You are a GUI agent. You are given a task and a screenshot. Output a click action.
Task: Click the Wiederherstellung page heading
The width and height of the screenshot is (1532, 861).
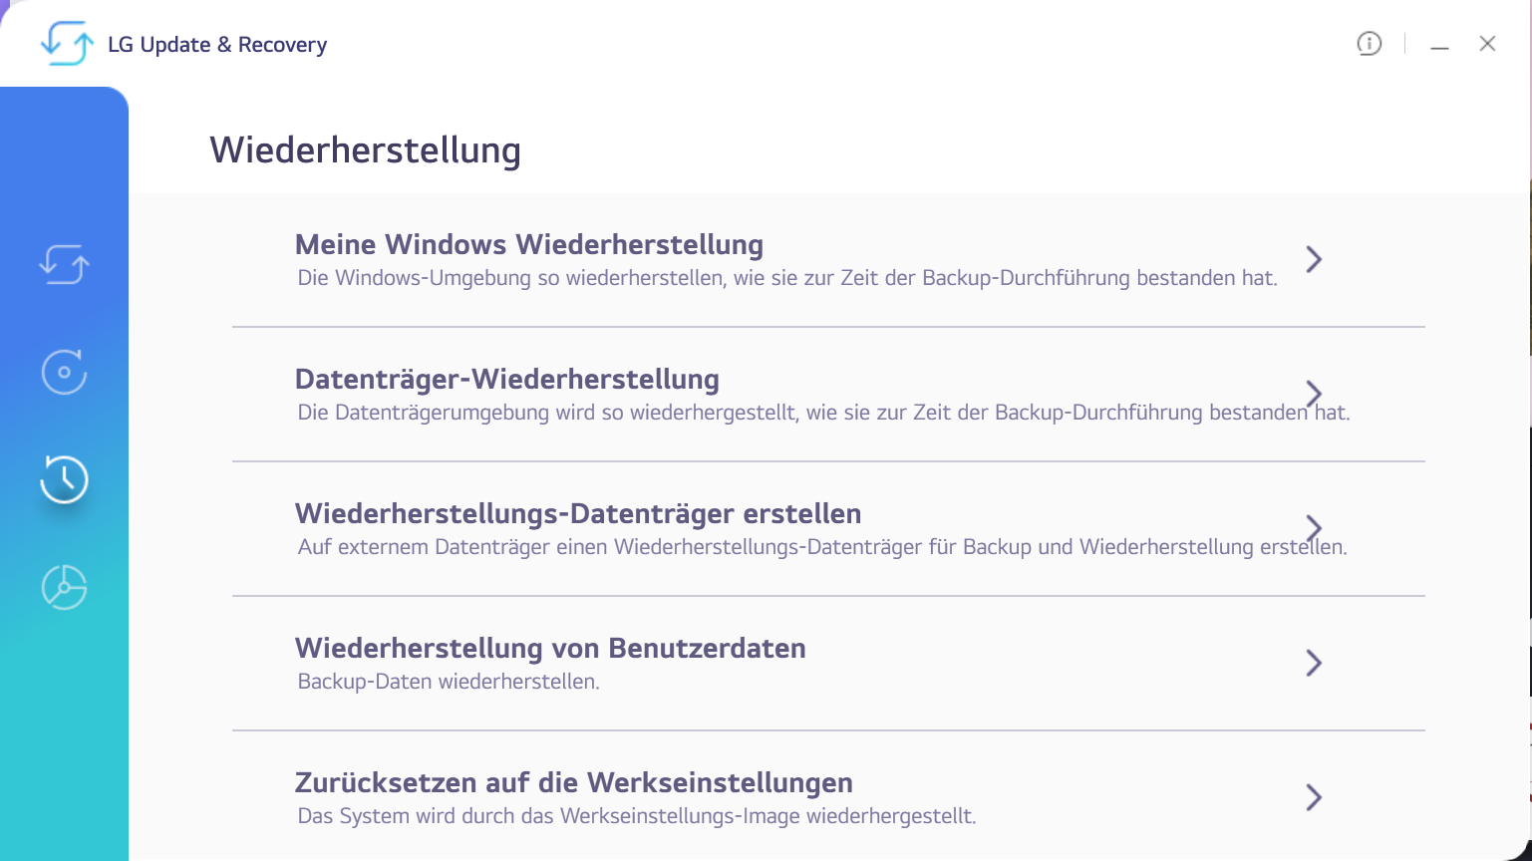click(366, 150)
